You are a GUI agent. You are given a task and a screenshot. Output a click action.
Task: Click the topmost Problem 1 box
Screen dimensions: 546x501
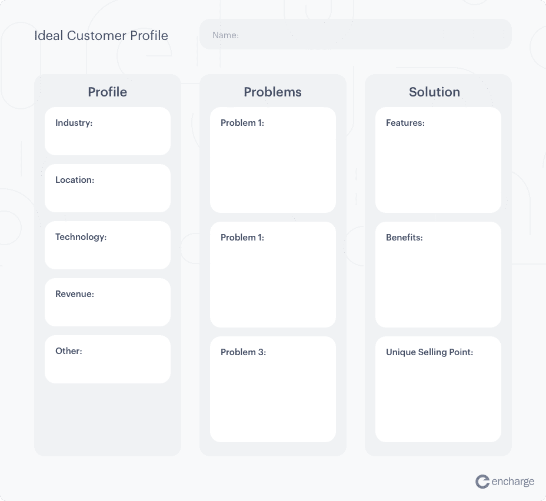click(273, 160)
